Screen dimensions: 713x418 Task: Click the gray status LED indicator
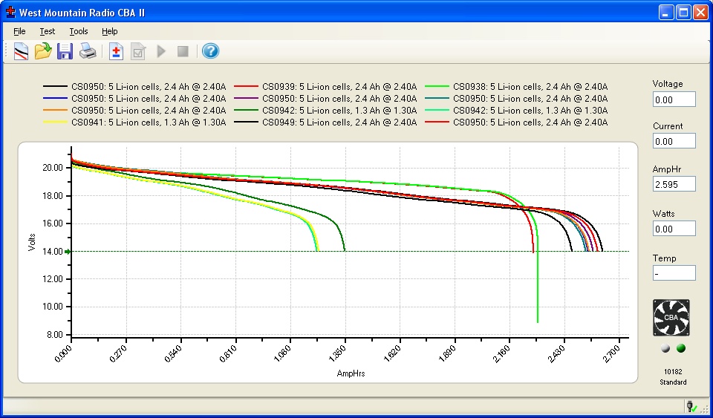pos(665,348)
